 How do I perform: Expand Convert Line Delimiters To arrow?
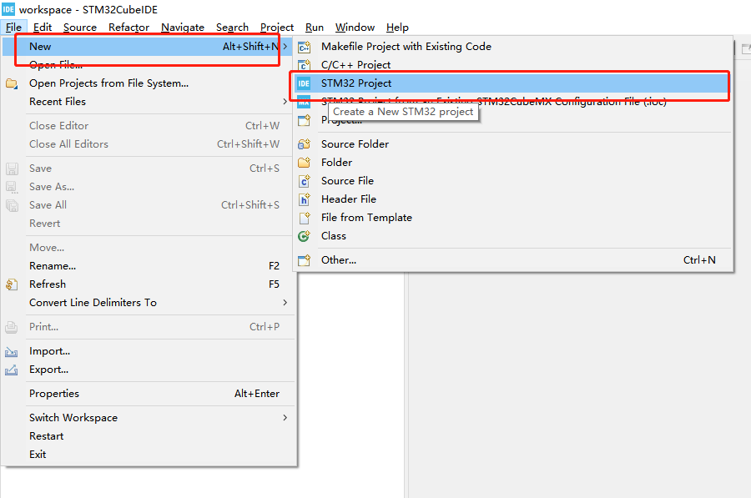[x=285, y=303]
